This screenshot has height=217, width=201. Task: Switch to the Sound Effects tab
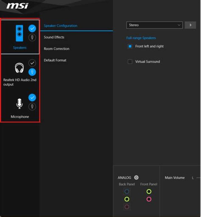coord(54,37)
